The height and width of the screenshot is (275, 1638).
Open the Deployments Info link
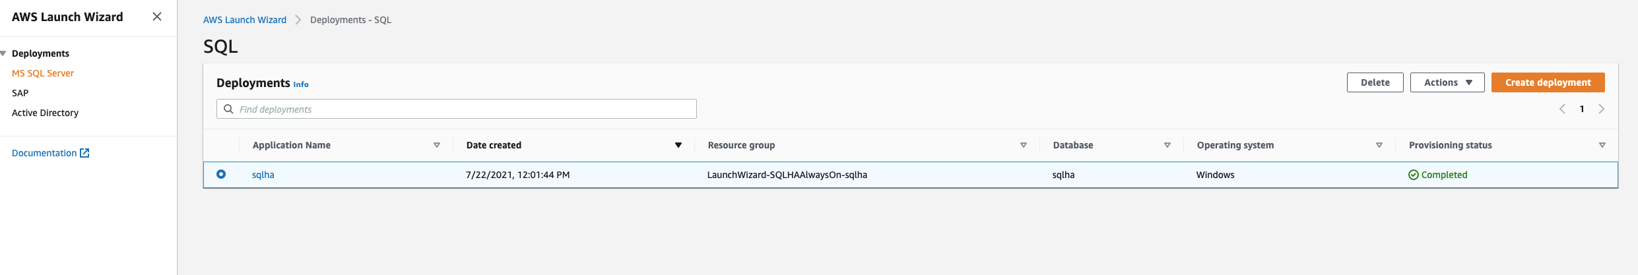[x=301, y=84]
